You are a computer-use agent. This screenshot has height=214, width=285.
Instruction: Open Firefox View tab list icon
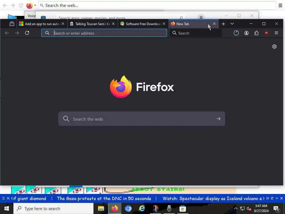point(12,24)
